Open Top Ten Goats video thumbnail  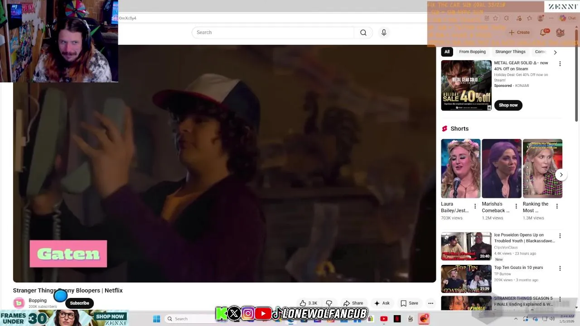466,279
